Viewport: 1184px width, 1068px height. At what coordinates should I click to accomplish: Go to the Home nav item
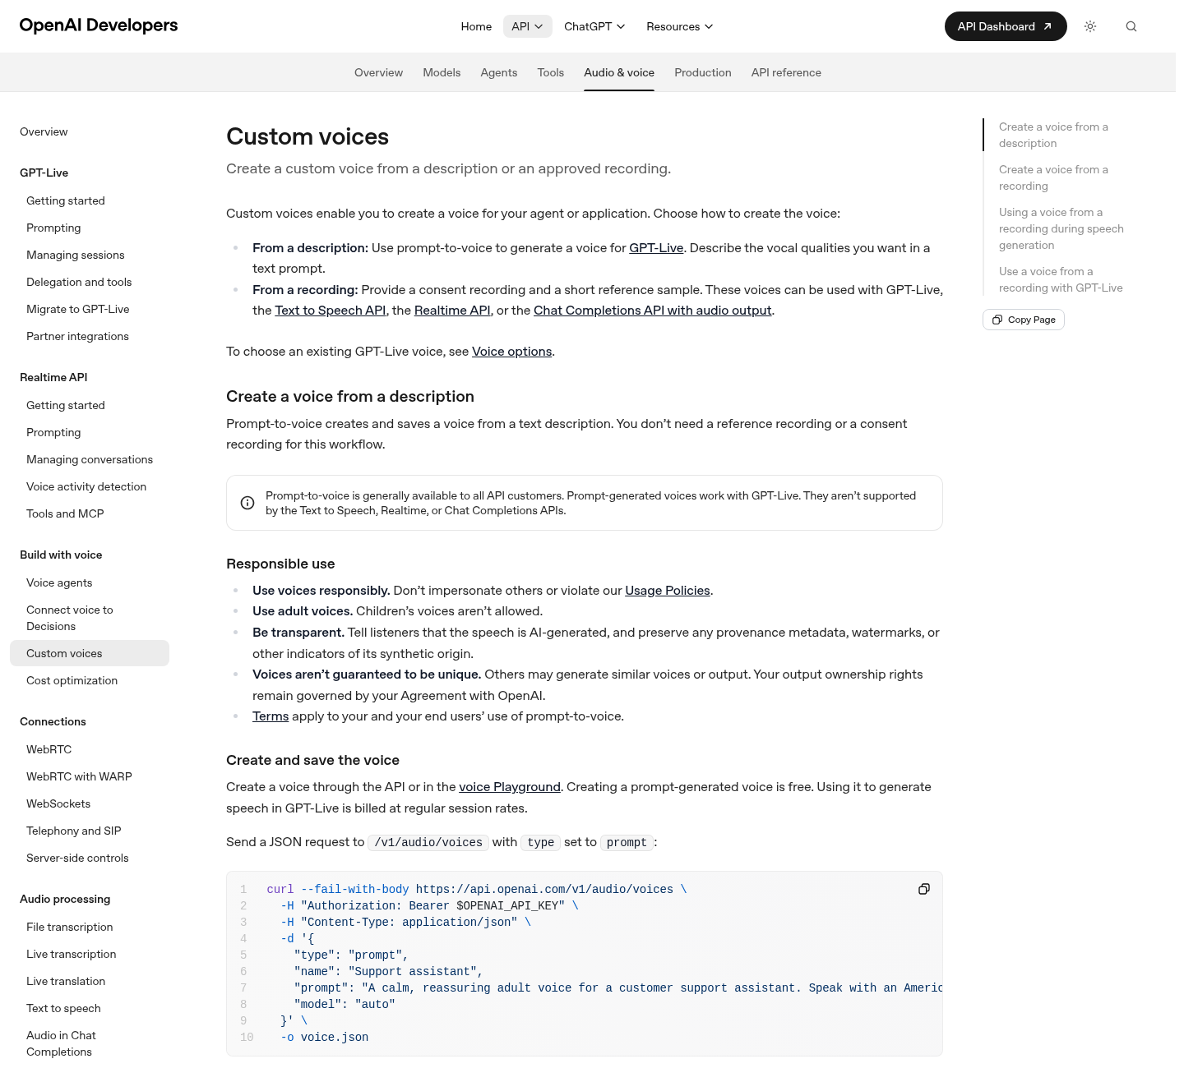[476, 26]
